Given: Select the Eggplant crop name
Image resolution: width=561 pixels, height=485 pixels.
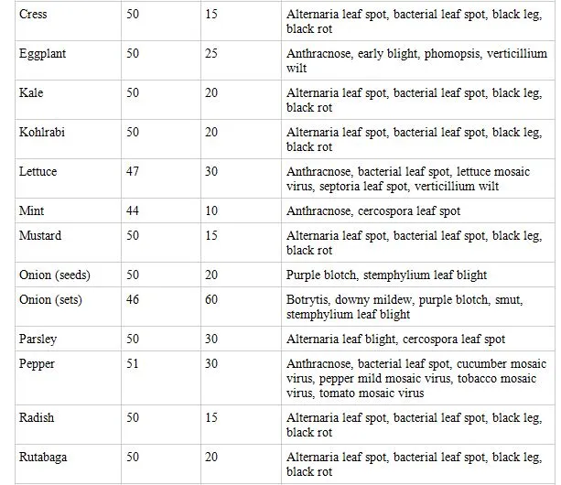Looking at the screenshot, I should 42,54.
